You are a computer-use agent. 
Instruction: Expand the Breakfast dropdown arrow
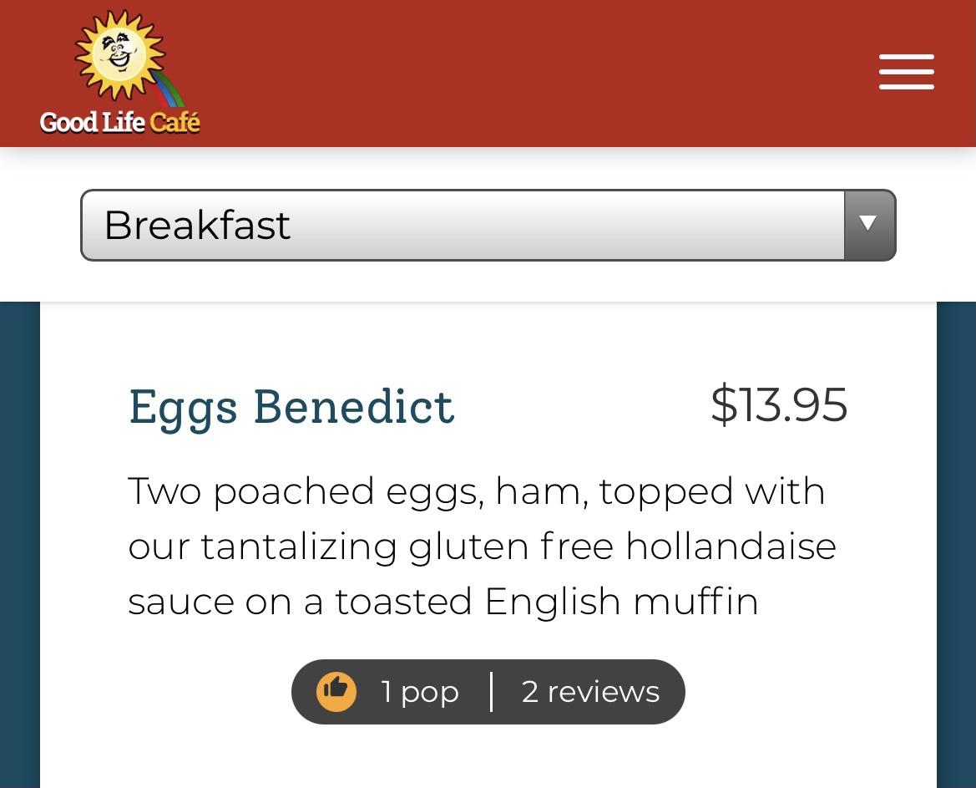click(868, 224)
